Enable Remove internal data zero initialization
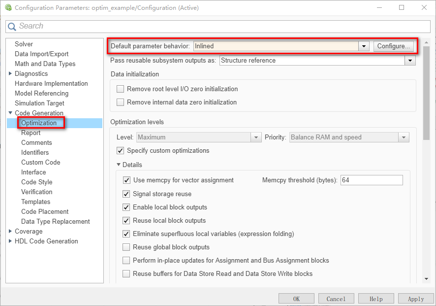Screen dimensions: 436x306 (121, 102)
